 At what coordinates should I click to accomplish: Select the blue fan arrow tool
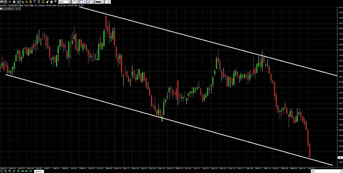pyautogui.click(x=89, y=2)
